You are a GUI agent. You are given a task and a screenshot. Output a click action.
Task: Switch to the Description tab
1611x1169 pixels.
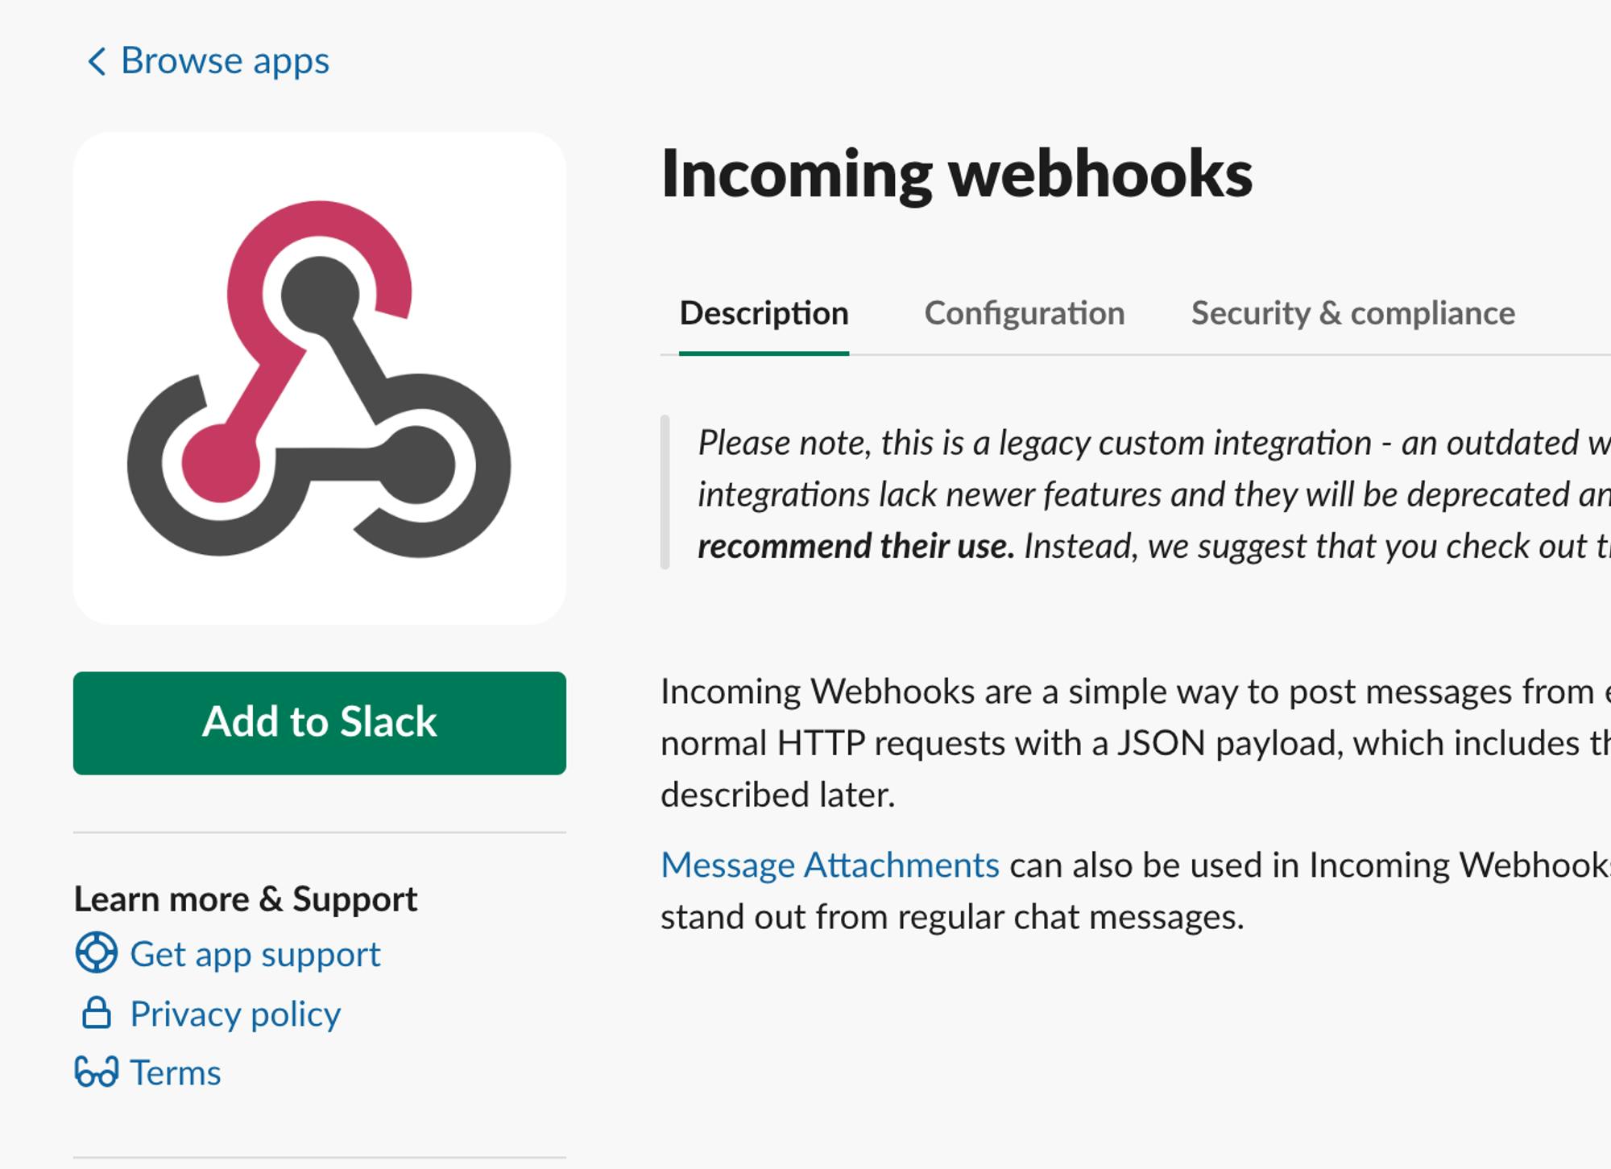764,313
